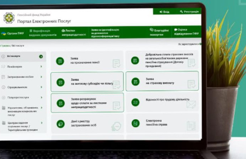The width and height of the screenshot is (246, 159).
Task: Click the 'Заява на призначення пенсії' green icon
Action: (x=60, y=61)
